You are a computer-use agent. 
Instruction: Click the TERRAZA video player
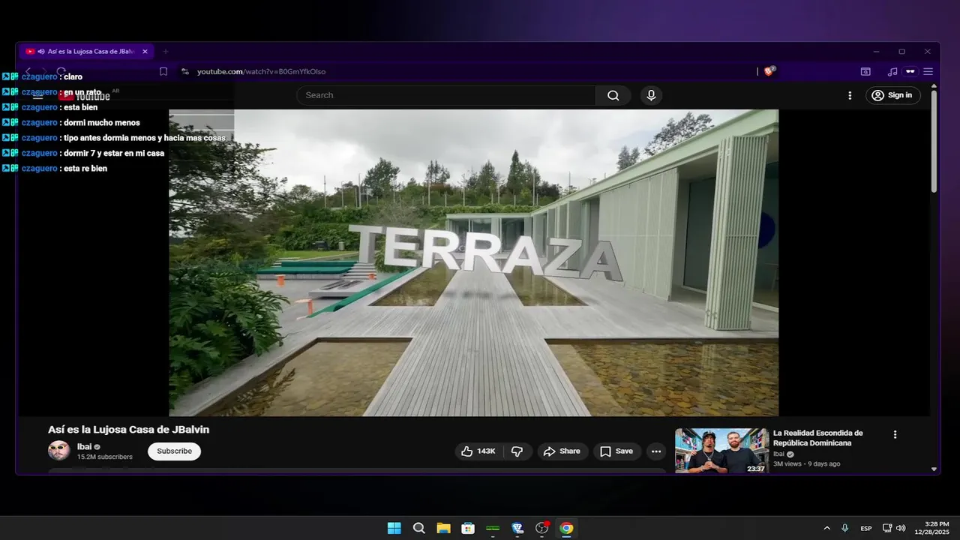473,262
